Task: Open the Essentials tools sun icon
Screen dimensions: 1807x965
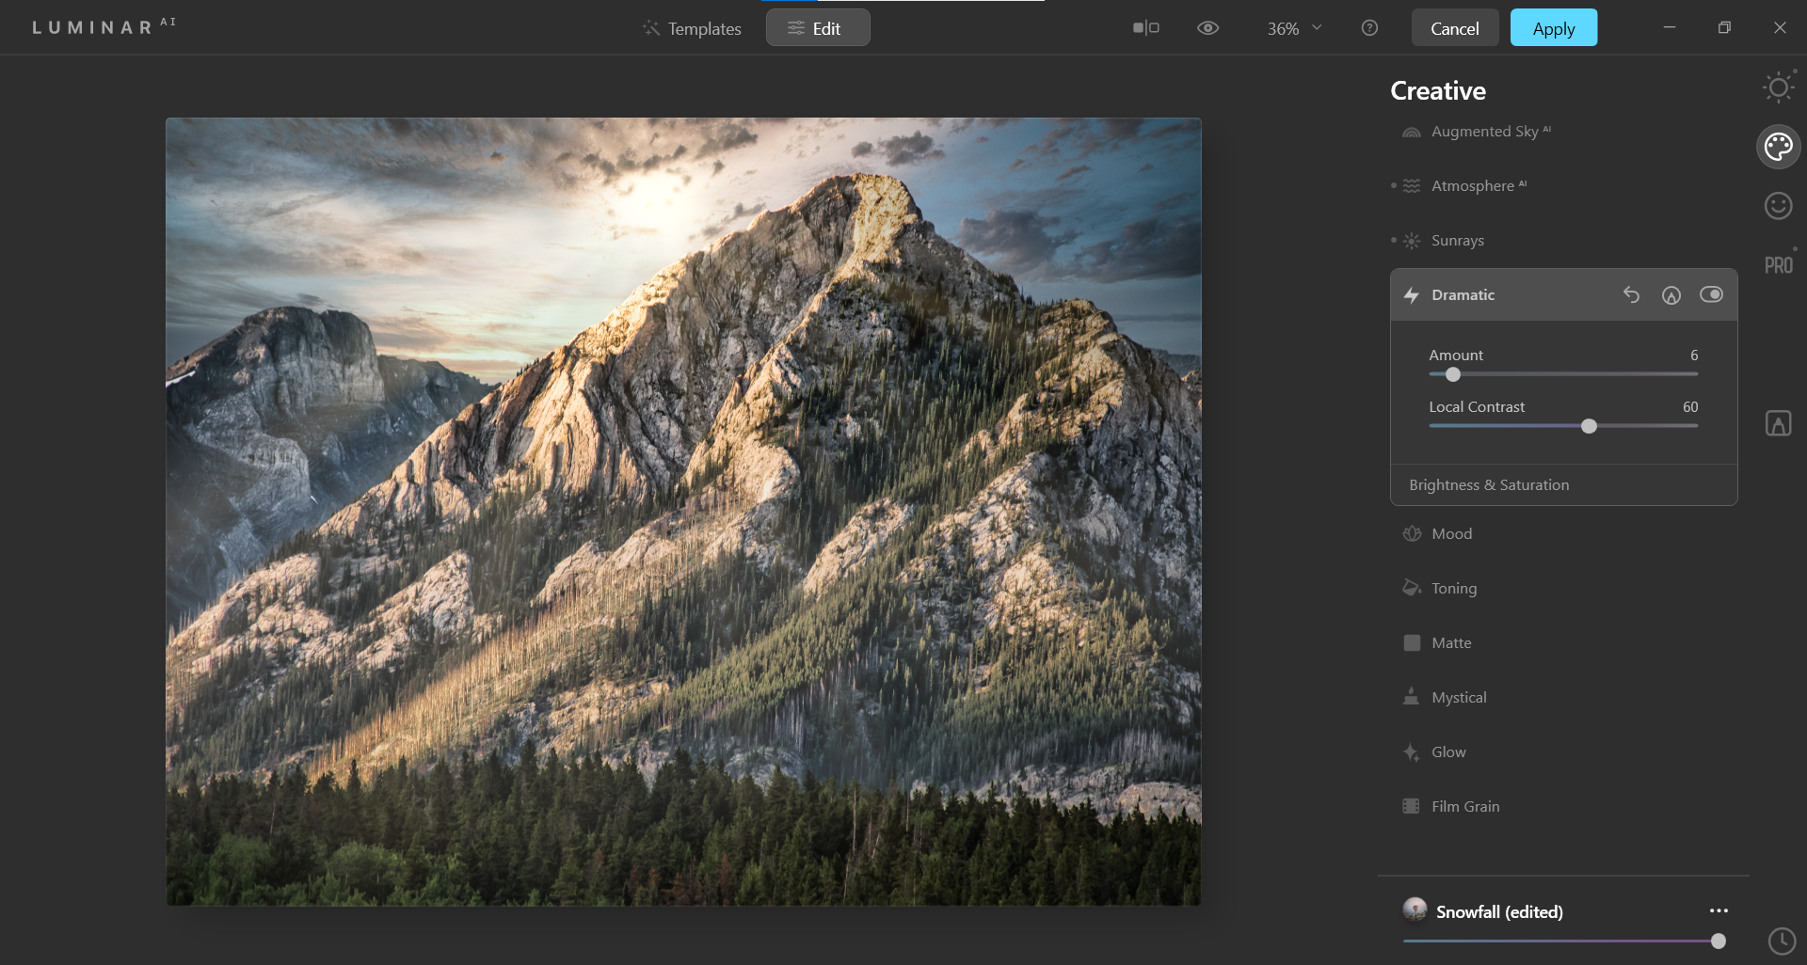Action: (1778, 88)
